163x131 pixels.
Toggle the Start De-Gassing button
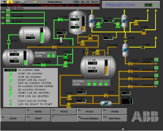pos(11,74)
